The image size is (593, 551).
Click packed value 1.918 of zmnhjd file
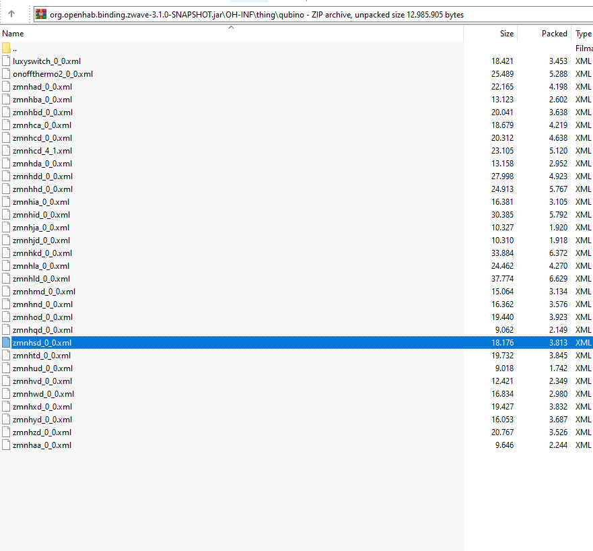tap(558, 240)
